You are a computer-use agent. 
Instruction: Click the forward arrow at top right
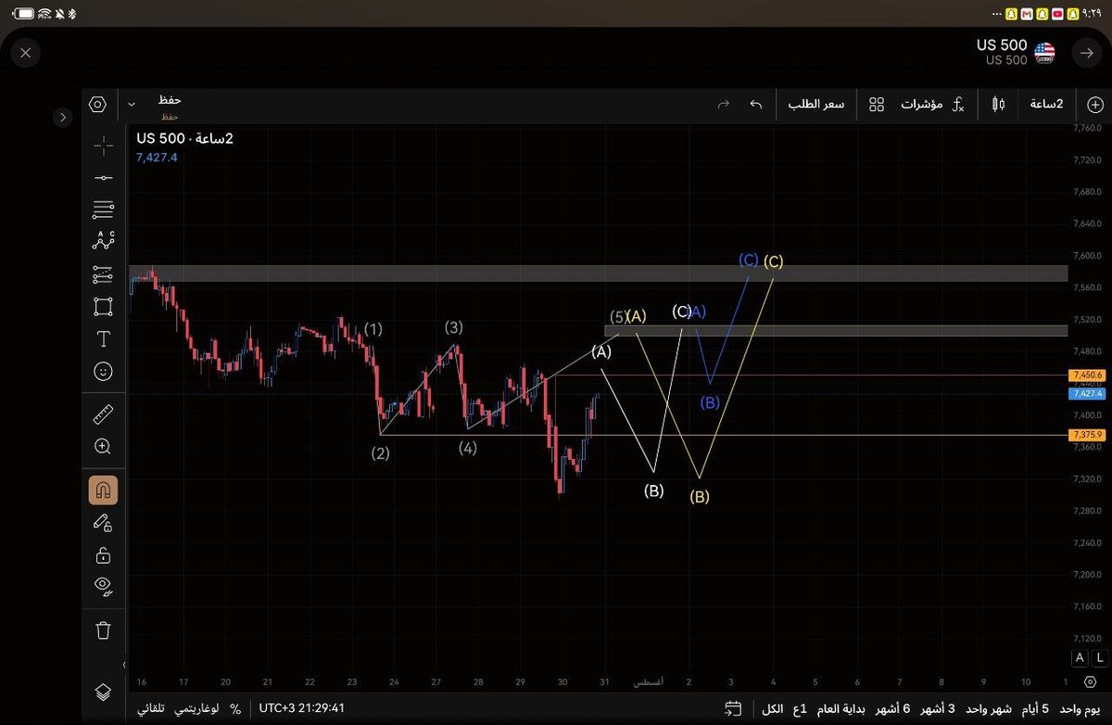pos(1086,53)
